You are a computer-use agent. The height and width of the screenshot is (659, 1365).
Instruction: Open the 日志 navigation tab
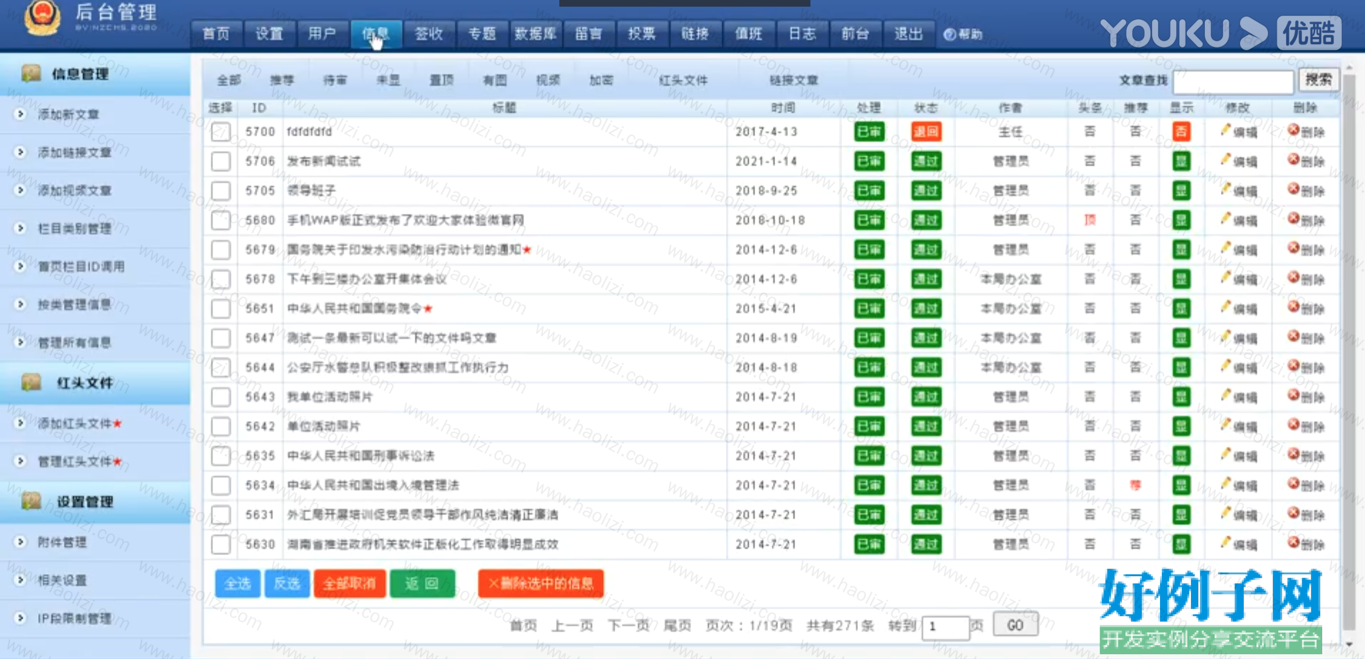[802, 34]
